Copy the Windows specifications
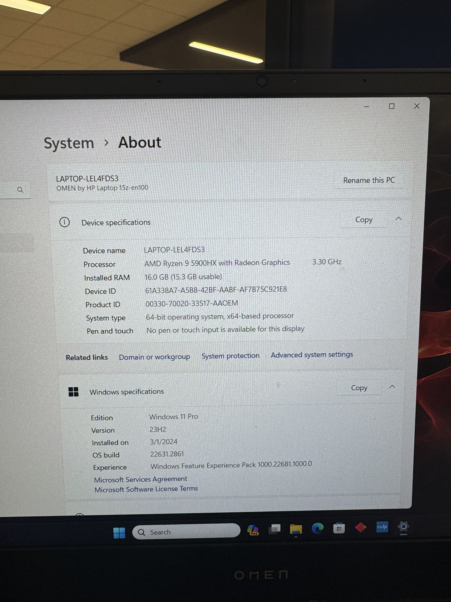 (x=359, y=388)
